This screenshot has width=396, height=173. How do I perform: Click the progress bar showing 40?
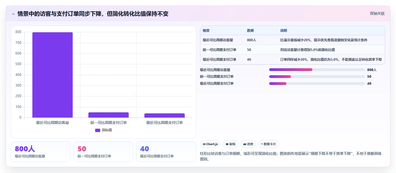point(317,84)
